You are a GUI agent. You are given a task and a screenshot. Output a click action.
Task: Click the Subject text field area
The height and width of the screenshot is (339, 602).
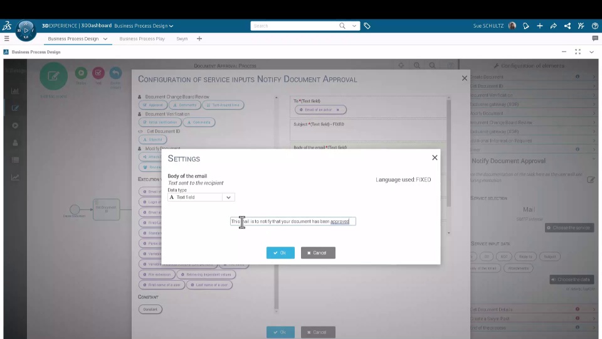coord(368,131)
